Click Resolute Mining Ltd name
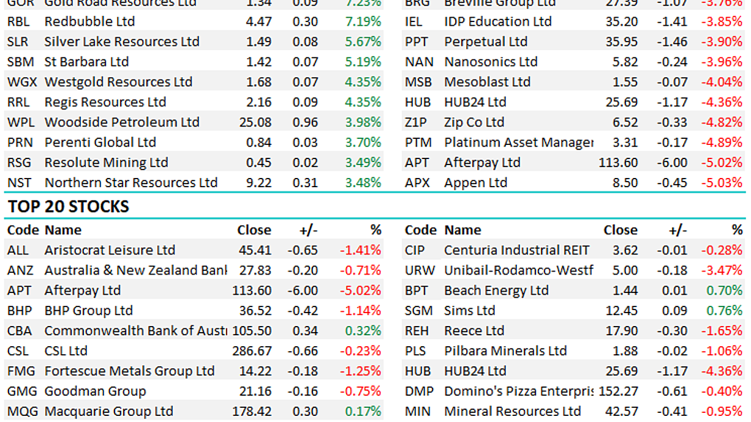This screenshot has height=422, width=751. (x=106, y=163)
